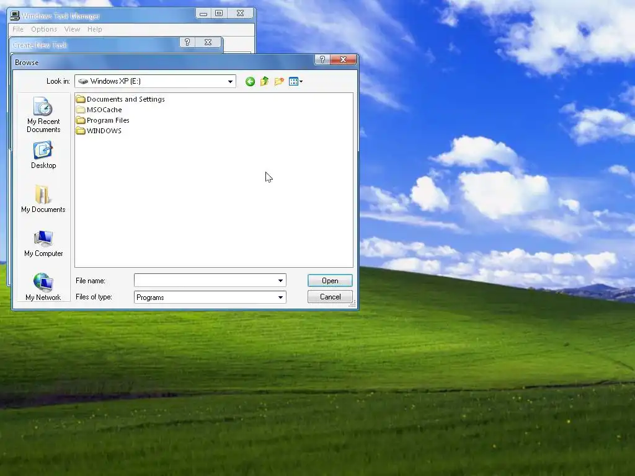Viewport: 635px width, 476px height.
Task: Expand the Look in drive dropdown
Action: [x=230, y=81]
